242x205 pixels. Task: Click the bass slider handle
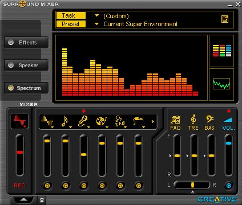click(x=211, y=155)
